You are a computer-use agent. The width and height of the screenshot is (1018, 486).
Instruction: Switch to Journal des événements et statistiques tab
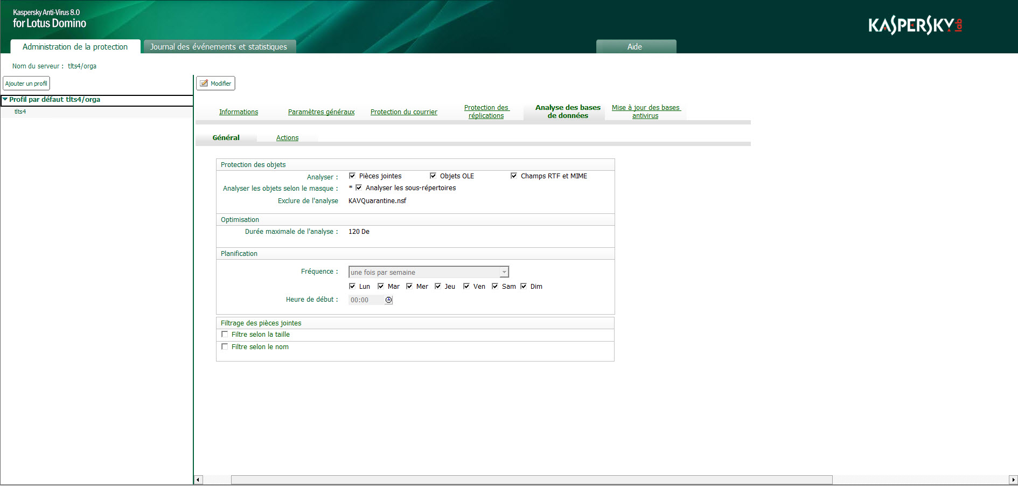point(219,46)
